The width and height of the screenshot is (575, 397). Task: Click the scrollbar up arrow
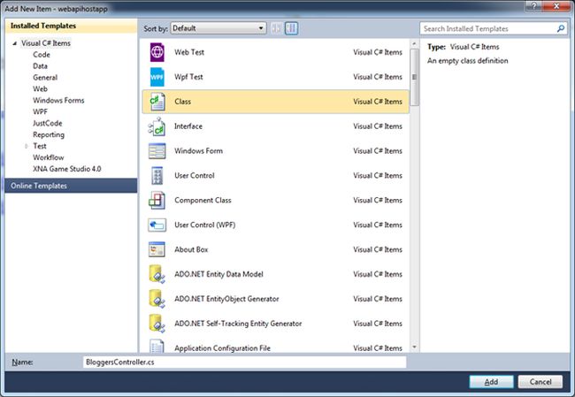point(414,44)
